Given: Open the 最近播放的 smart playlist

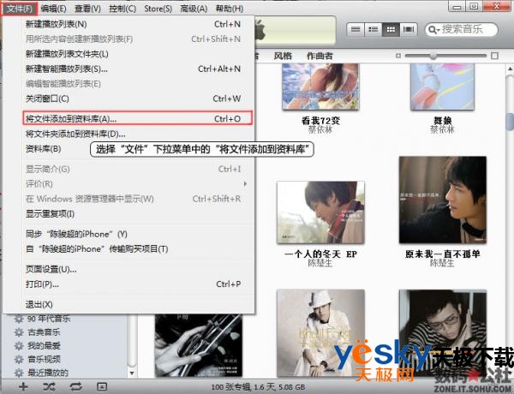Looking at the screenshot, I should (47, 373).
